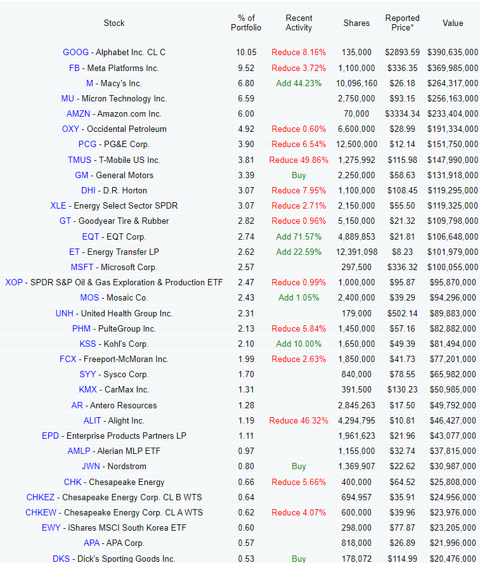Open the KMX ticker link

click(x=88, y=390)
